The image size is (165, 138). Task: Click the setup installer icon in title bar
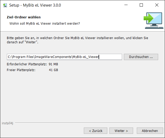pyautogui.click(x=5, y=5)
